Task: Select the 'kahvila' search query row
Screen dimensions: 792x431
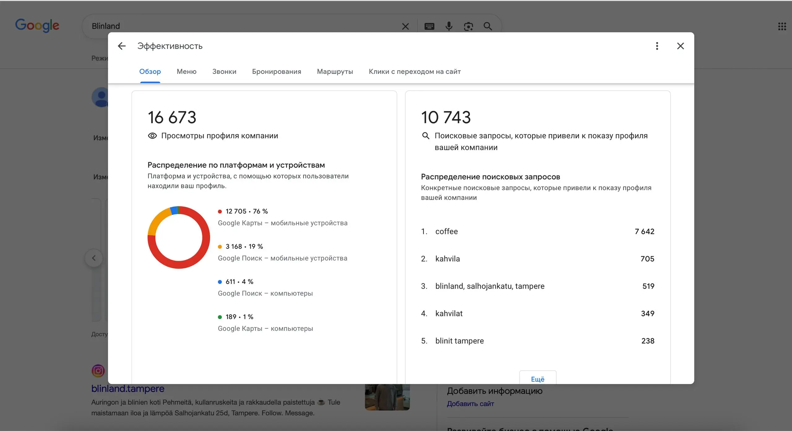Action: pos(538,259)
